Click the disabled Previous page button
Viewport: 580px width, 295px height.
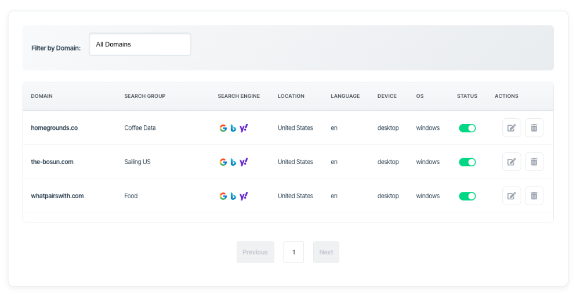(255, 252)
